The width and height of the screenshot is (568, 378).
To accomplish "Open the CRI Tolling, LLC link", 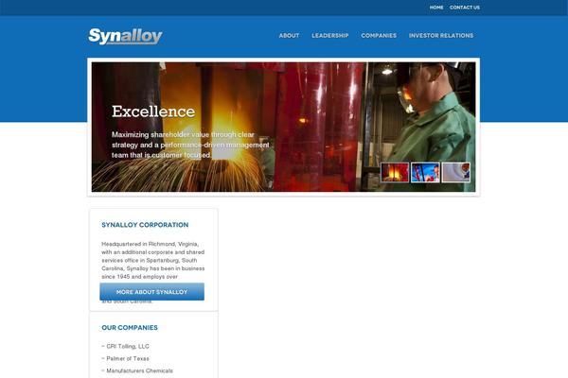I will 128,346.
